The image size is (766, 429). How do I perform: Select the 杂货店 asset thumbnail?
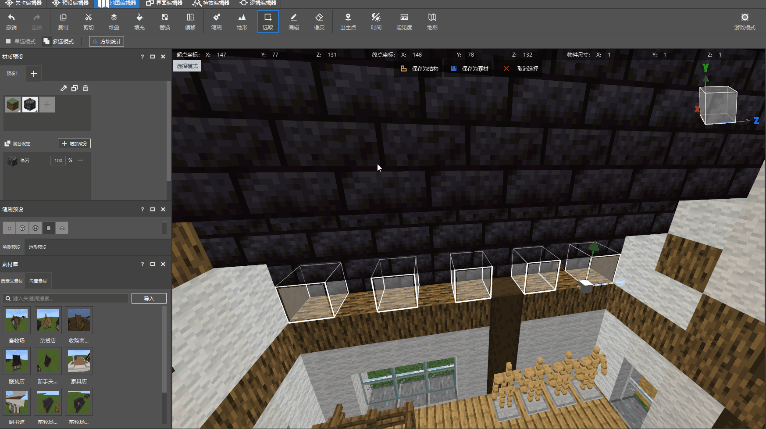pos(48,321)
